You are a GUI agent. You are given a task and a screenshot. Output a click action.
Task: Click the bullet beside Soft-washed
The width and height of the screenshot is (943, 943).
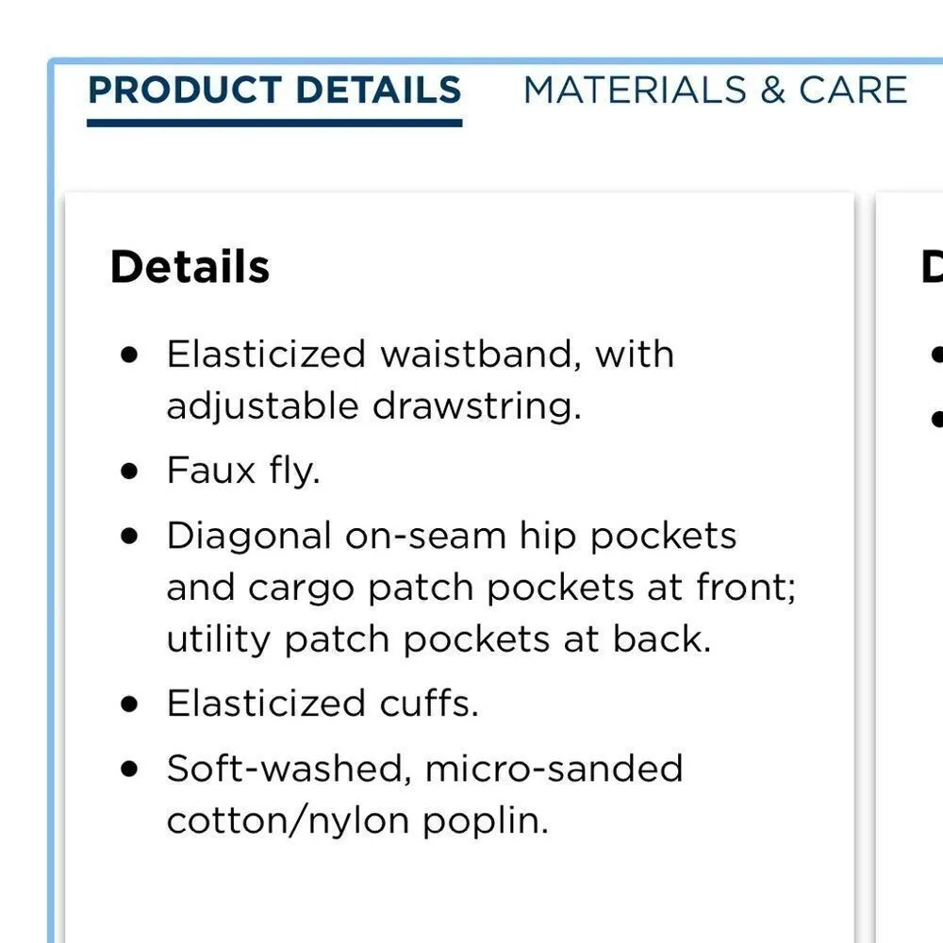pos(130,769)
